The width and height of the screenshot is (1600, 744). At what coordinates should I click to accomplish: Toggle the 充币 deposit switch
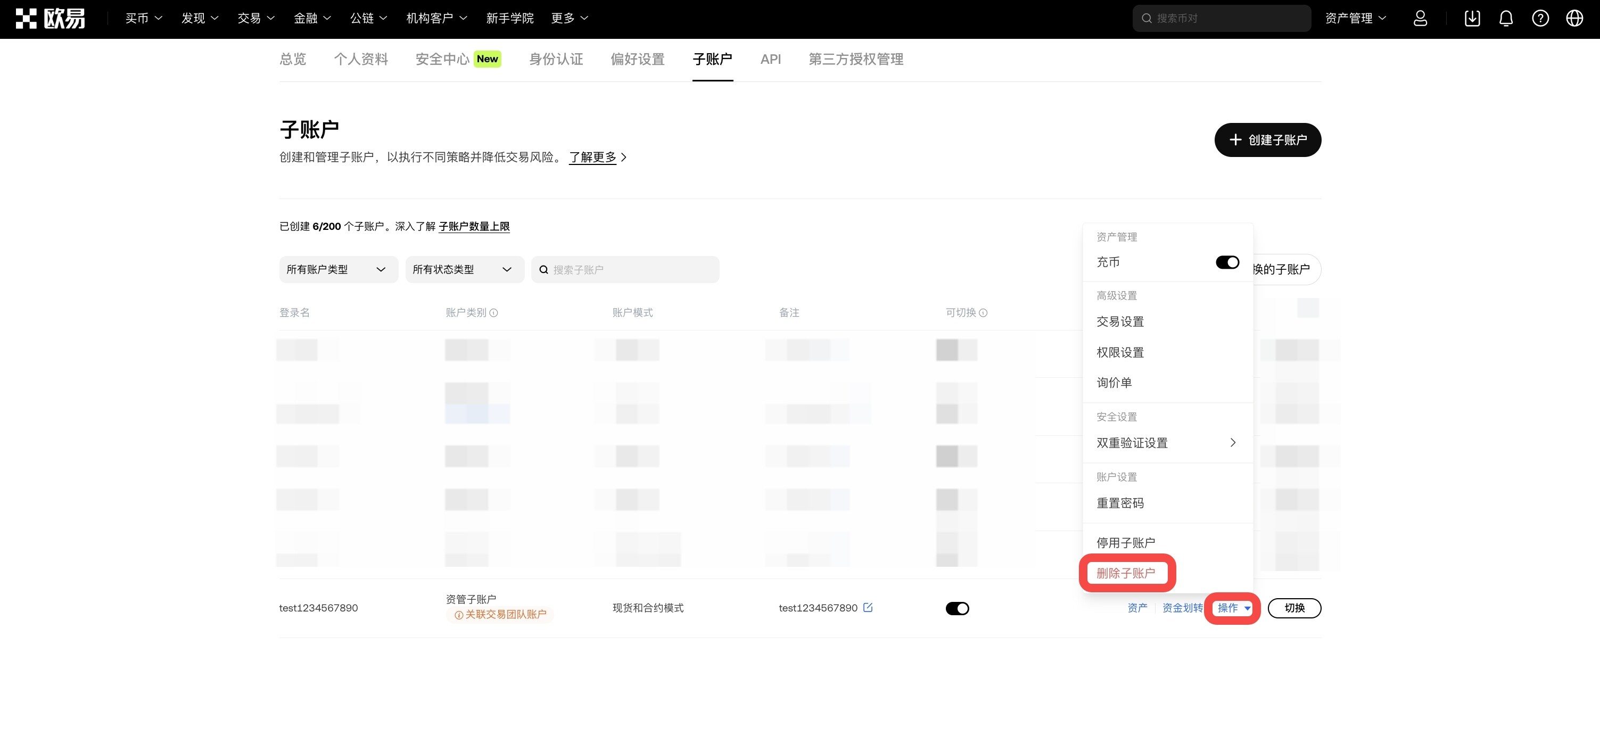pyautogui.click(x=1227, y=262)
